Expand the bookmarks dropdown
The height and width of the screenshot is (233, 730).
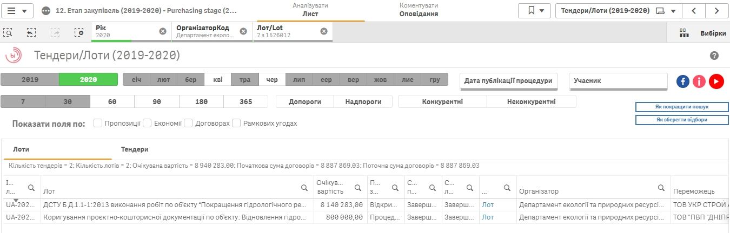[x=534, y=11]
